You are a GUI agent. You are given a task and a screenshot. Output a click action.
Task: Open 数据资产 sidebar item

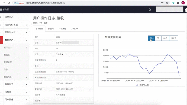pos(9,40)
